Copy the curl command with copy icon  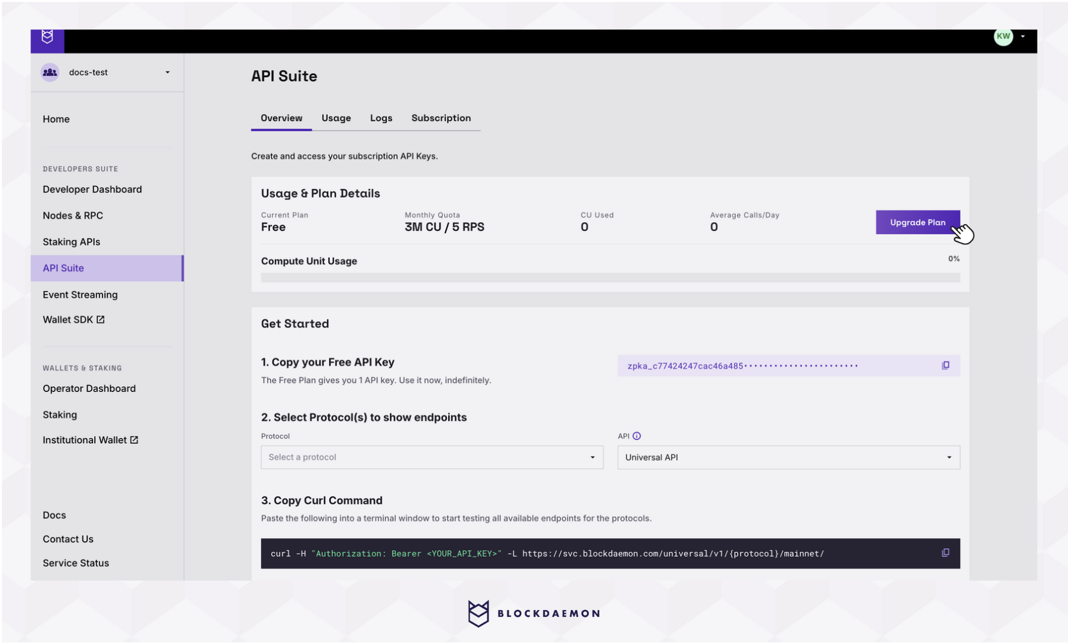945,553
